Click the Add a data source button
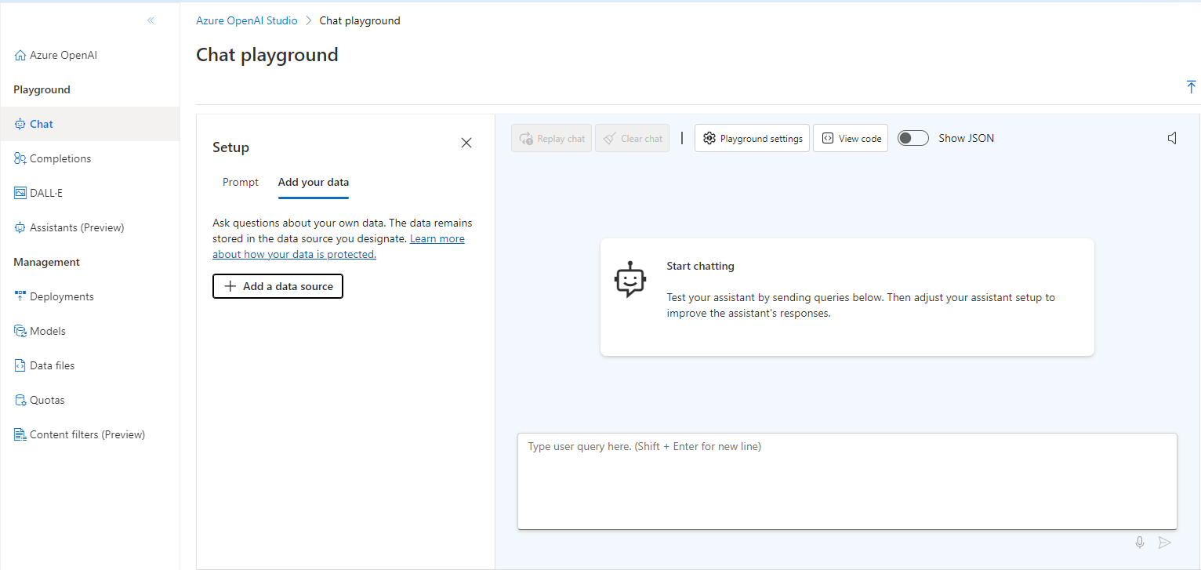Viewport: 1201px width, 570px height. [278, 286]
